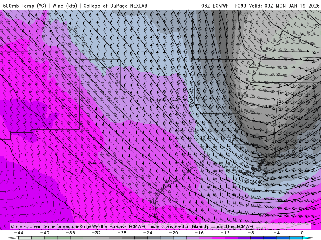321x240 pixels.
Task: Click the -16 color scale label
Action: click(x=199, y=233)
